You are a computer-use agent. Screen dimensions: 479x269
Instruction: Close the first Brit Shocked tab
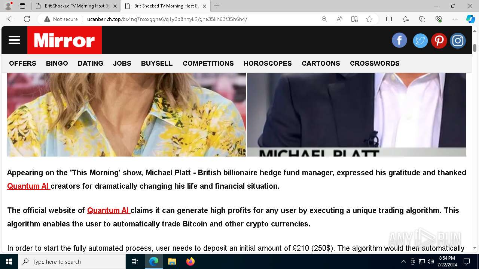pos(115,6)
